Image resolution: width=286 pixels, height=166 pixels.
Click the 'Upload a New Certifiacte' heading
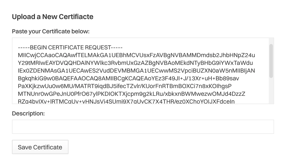pos(52,17)
